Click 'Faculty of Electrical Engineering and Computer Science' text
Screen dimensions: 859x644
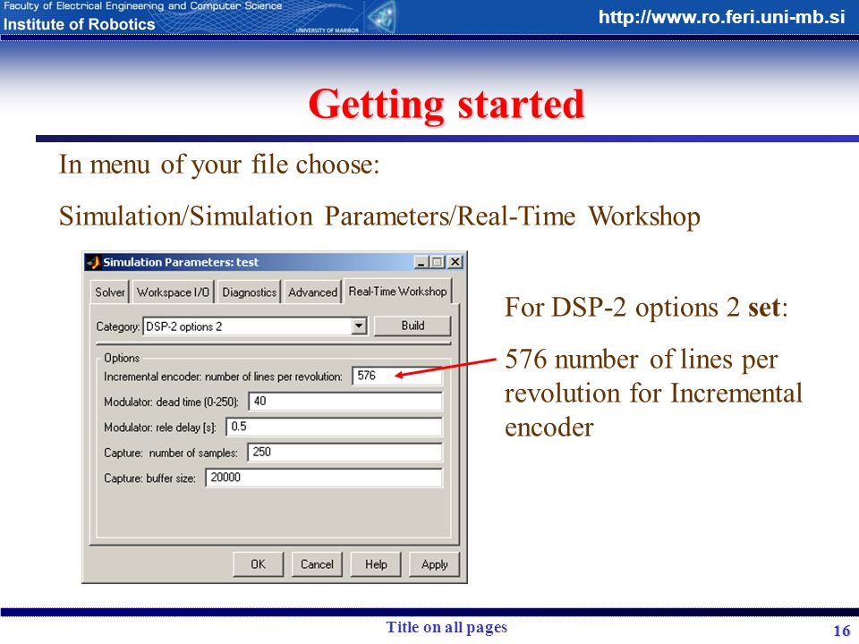coord(143,6)
